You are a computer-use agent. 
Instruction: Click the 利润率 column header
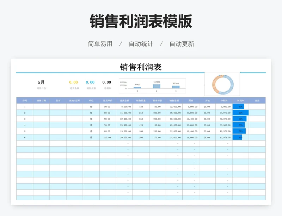coord(241,100)
